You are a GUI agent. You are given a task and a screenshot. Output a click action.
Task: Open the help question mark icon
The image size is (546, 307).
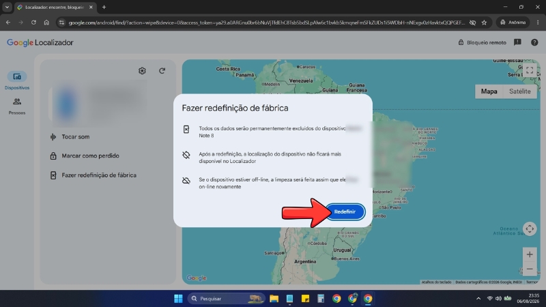point(534,42)
